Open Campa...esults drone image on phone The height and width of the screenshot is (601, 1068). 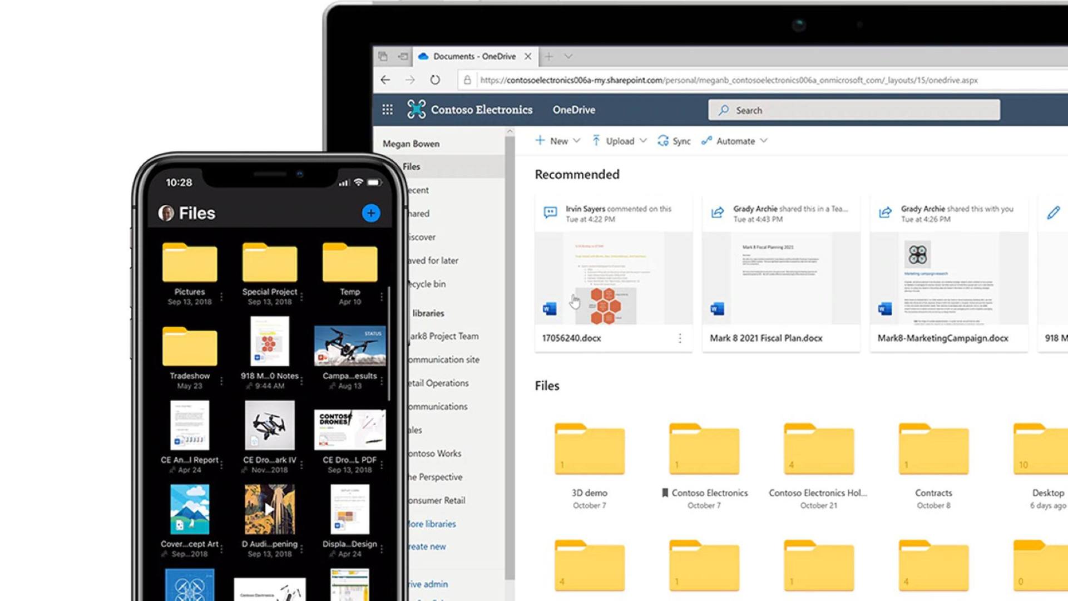tap(350, 346)
